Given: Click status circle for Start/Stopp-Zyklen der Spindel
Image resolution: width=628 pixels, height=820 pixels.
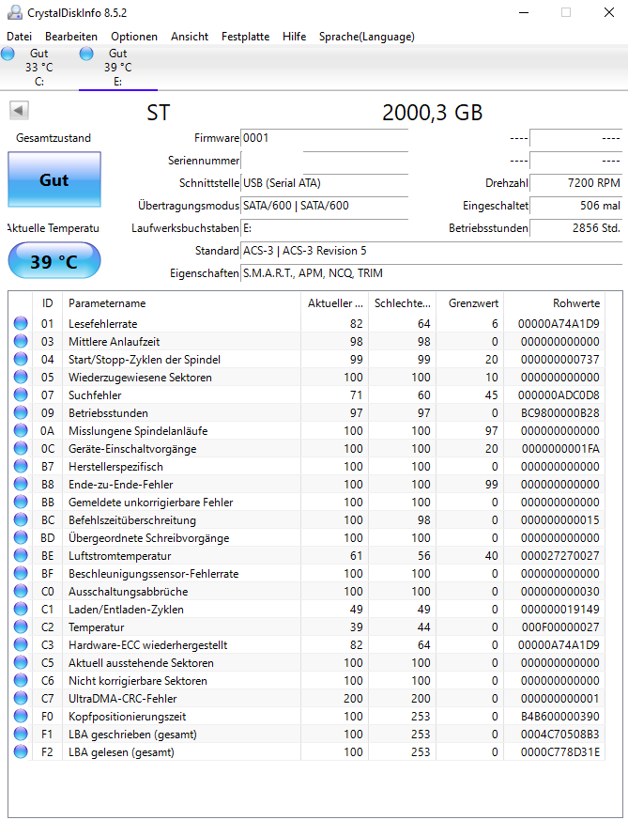Looking at the screenshot, I should point(21,359).
